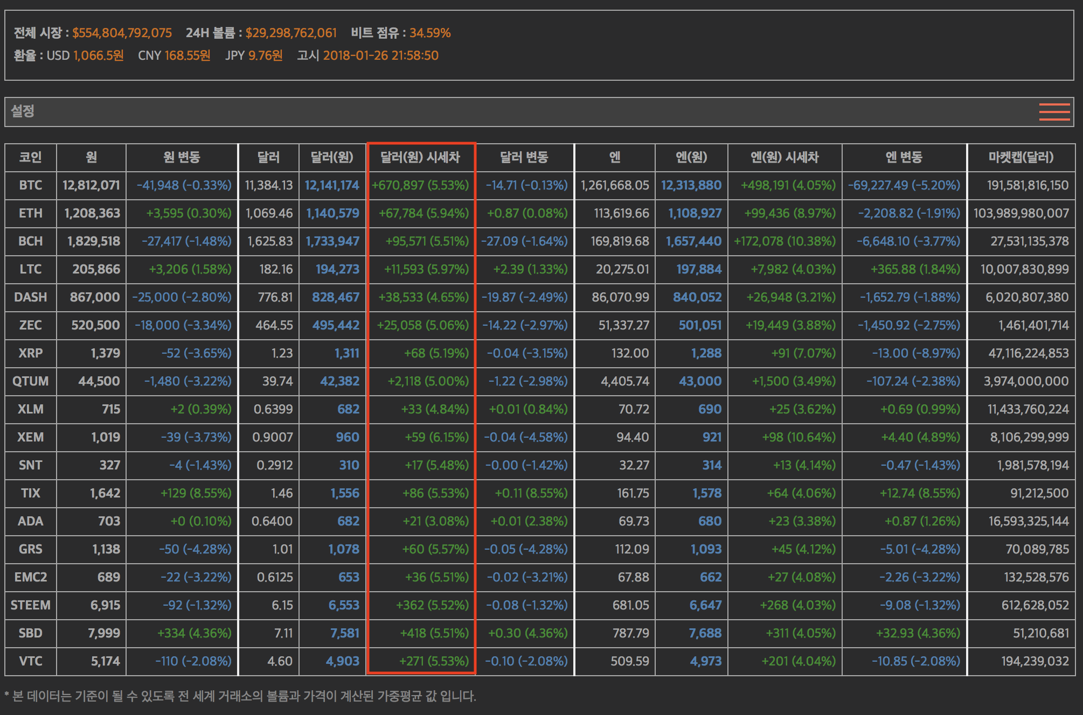Select the EMC2 coin row label
Image resolution: width=1083 pixels, height=715 pixels.
point(31,577)
